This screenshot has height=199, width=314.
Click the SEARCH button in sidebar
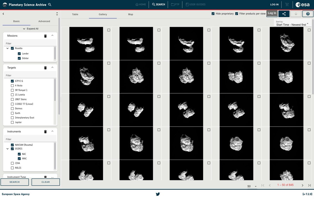pos(15,182)
